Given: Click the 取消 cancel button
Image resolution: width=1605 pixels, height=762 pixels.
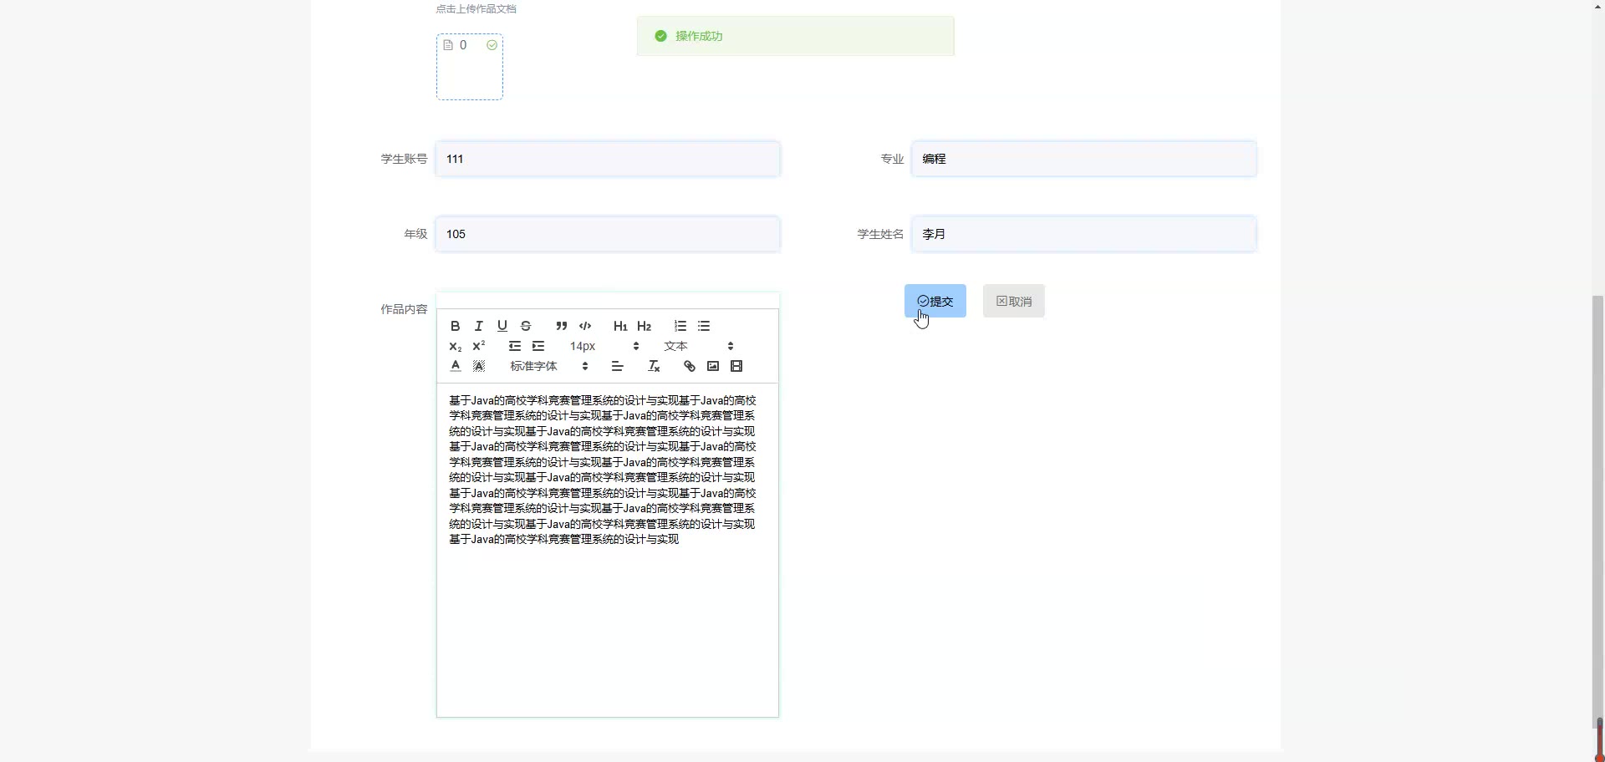Looking at the screenshot, I should 1014,301.
